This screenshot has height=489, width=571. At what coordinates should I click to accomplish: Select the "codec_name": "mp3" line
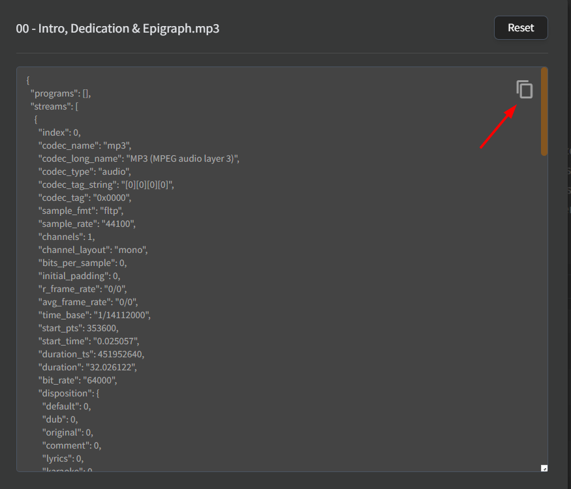tap(85, 145)
